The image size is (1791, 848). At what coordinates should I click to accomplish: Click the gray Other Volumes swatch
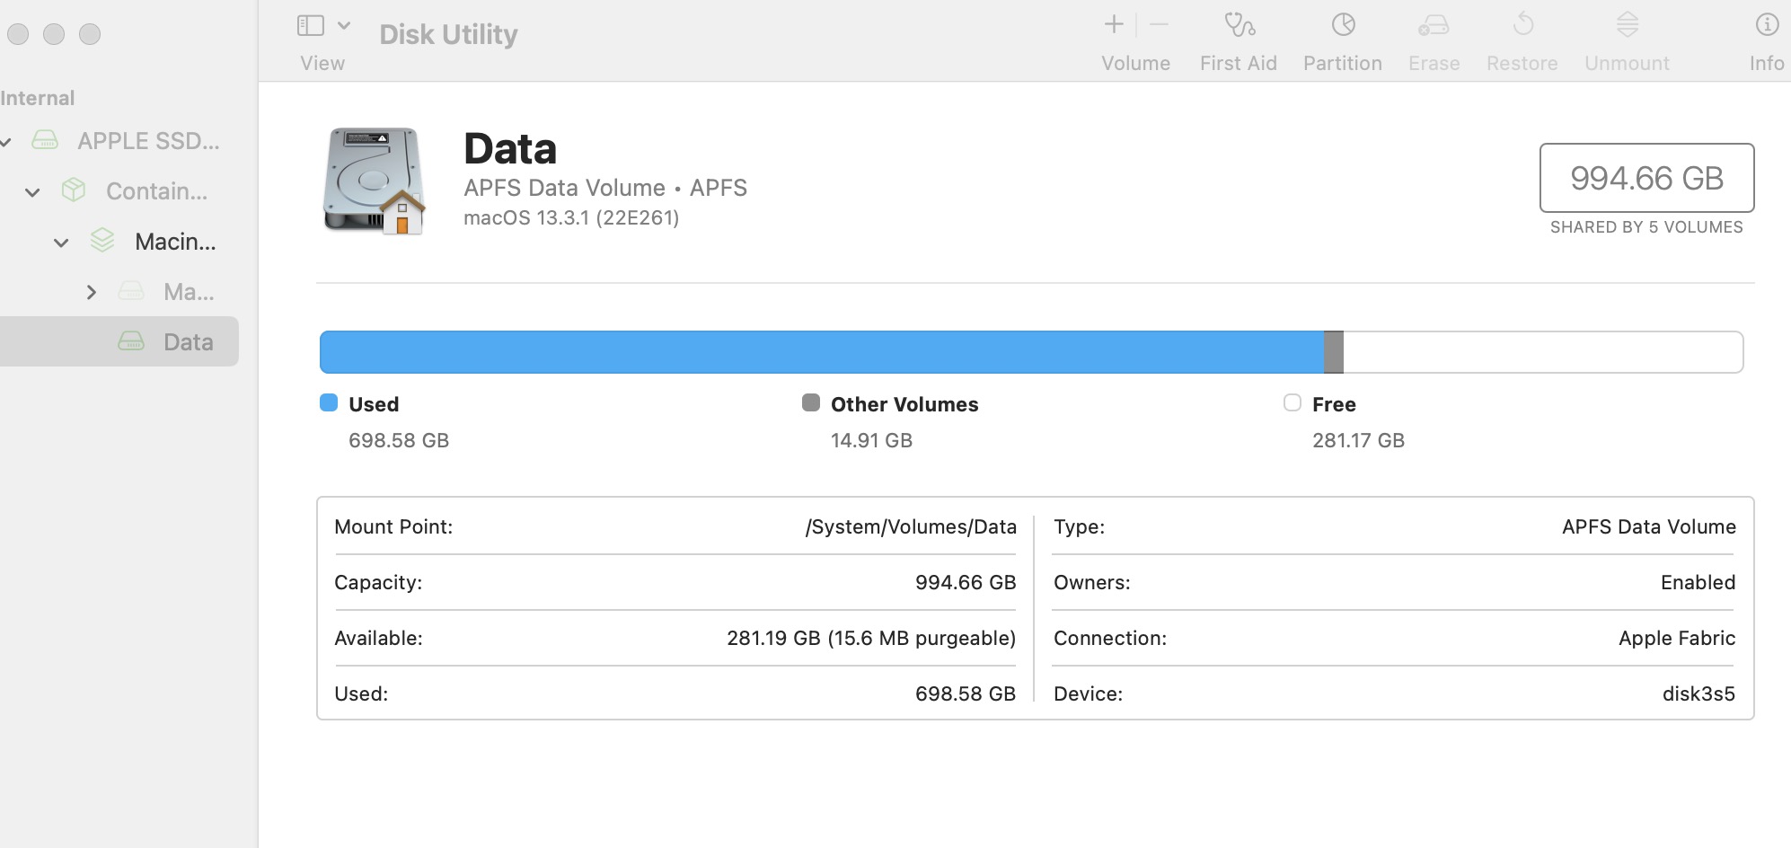(811, 402)
